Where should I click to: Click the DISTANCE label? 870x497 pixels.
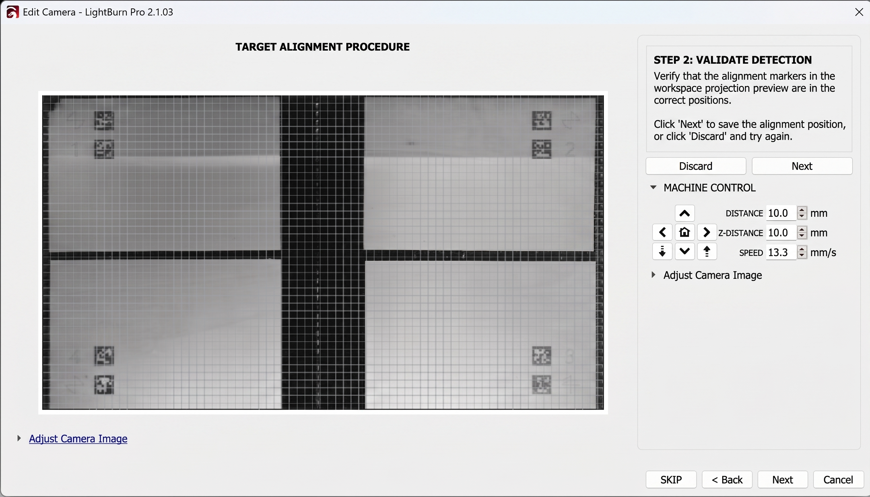pos(744,213)
